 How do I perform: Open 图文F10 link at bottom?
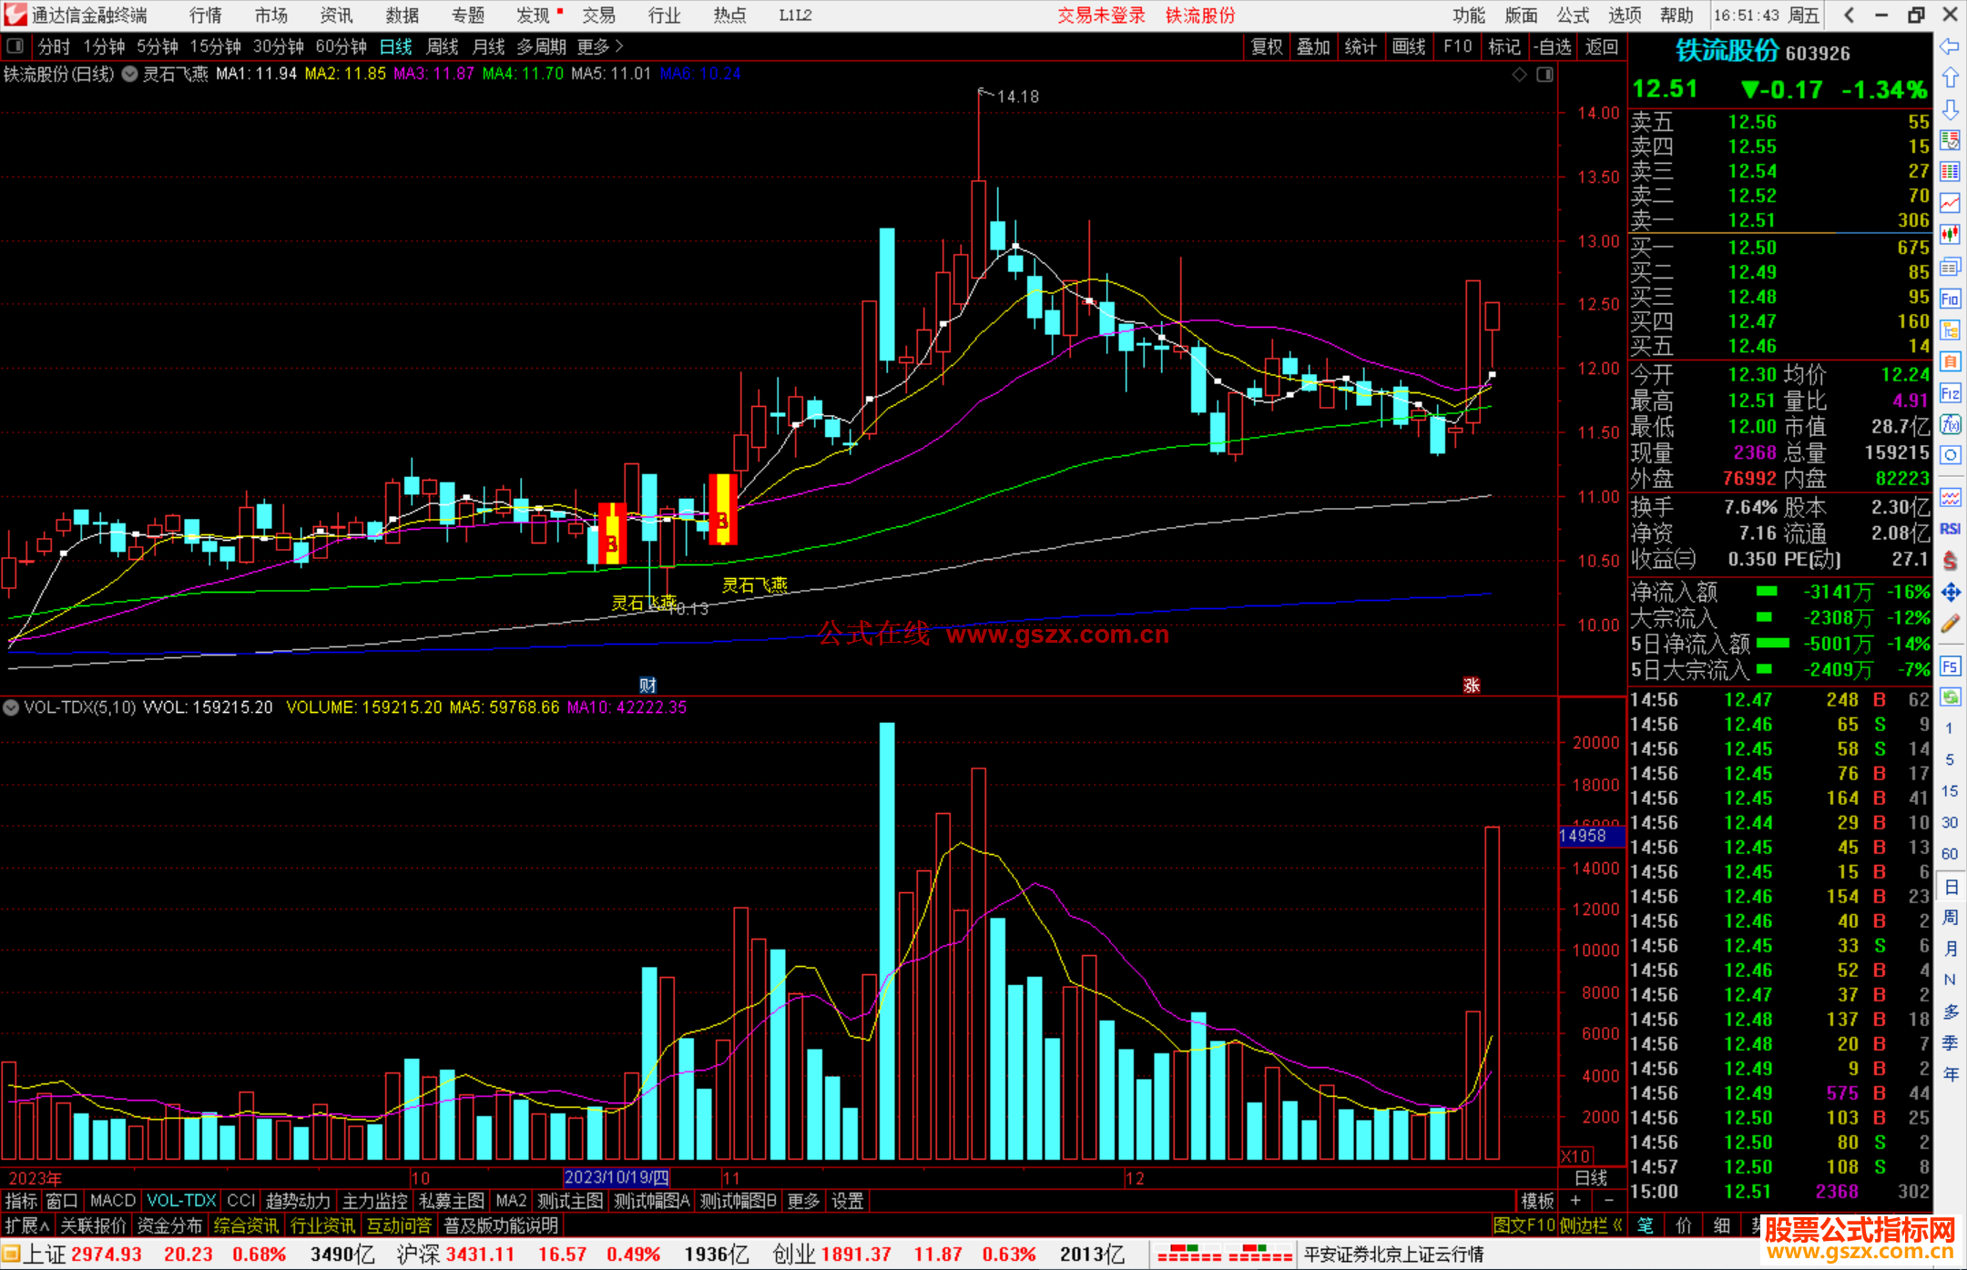[1524, 1225]
